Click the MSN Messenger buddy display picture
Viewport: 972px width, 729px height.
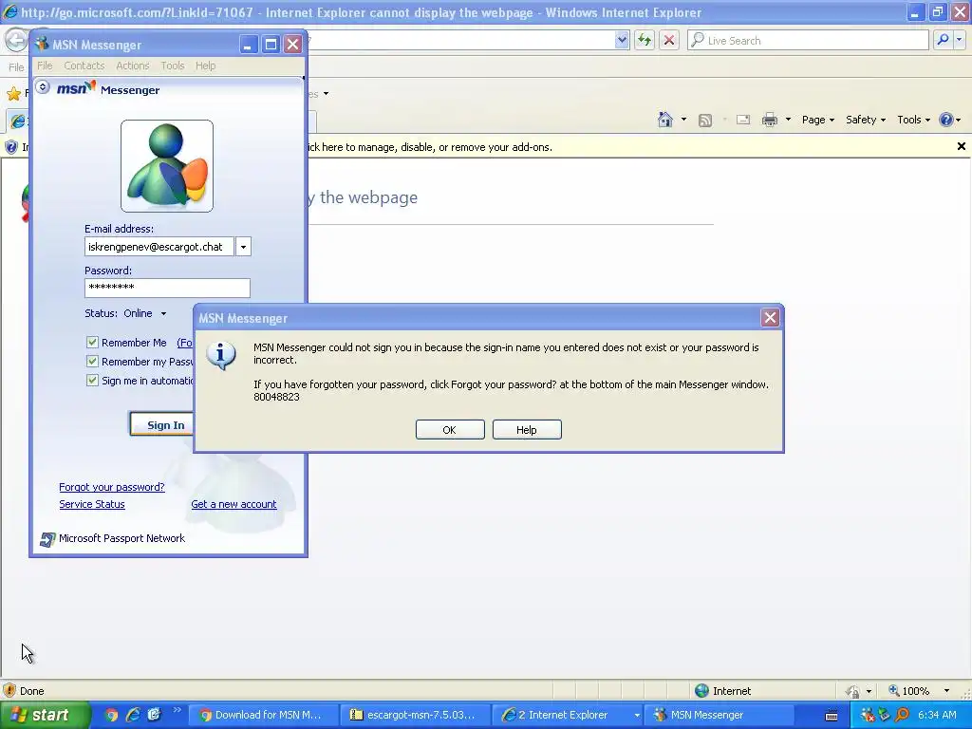pos(167,166)
